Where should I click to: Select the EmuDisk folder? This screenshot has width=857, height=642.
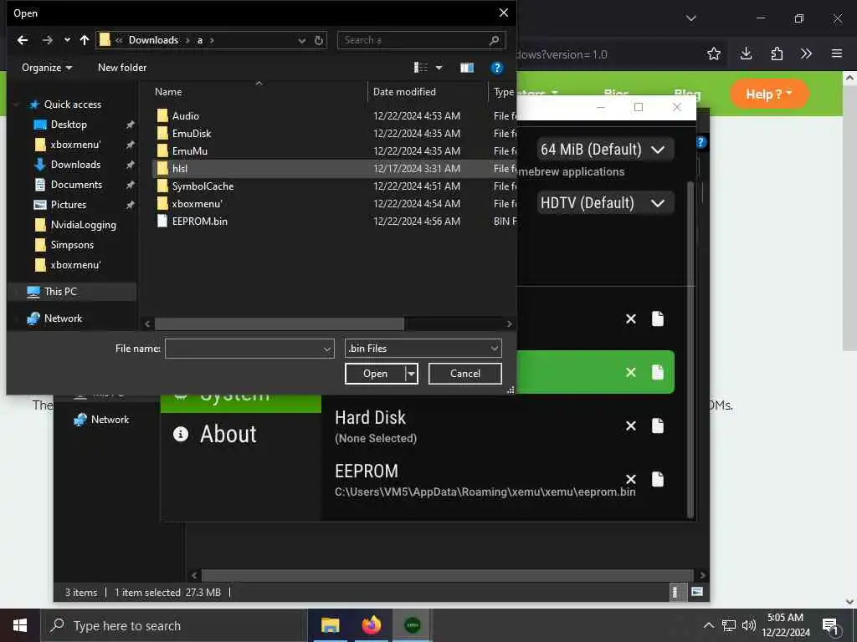pyautogui.click(x=192, y=133)
